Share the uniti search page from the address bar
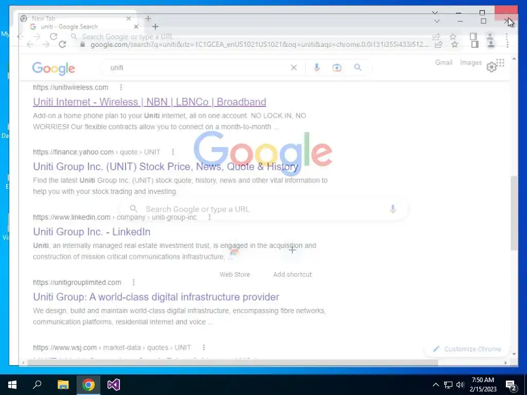This screenshot has width=527, height=395. tap(438, 44)
